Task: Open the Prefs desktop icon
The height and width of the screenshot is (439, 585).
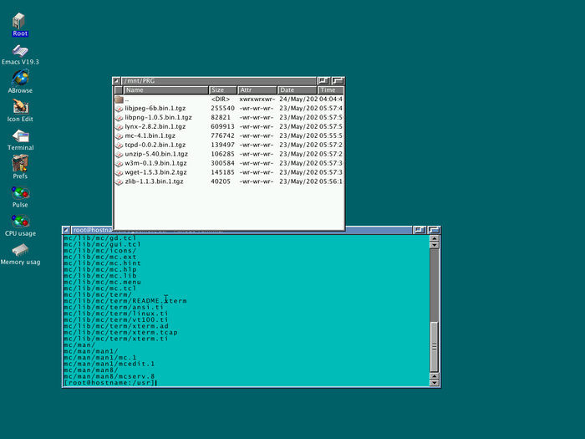Action: [20, 164]
